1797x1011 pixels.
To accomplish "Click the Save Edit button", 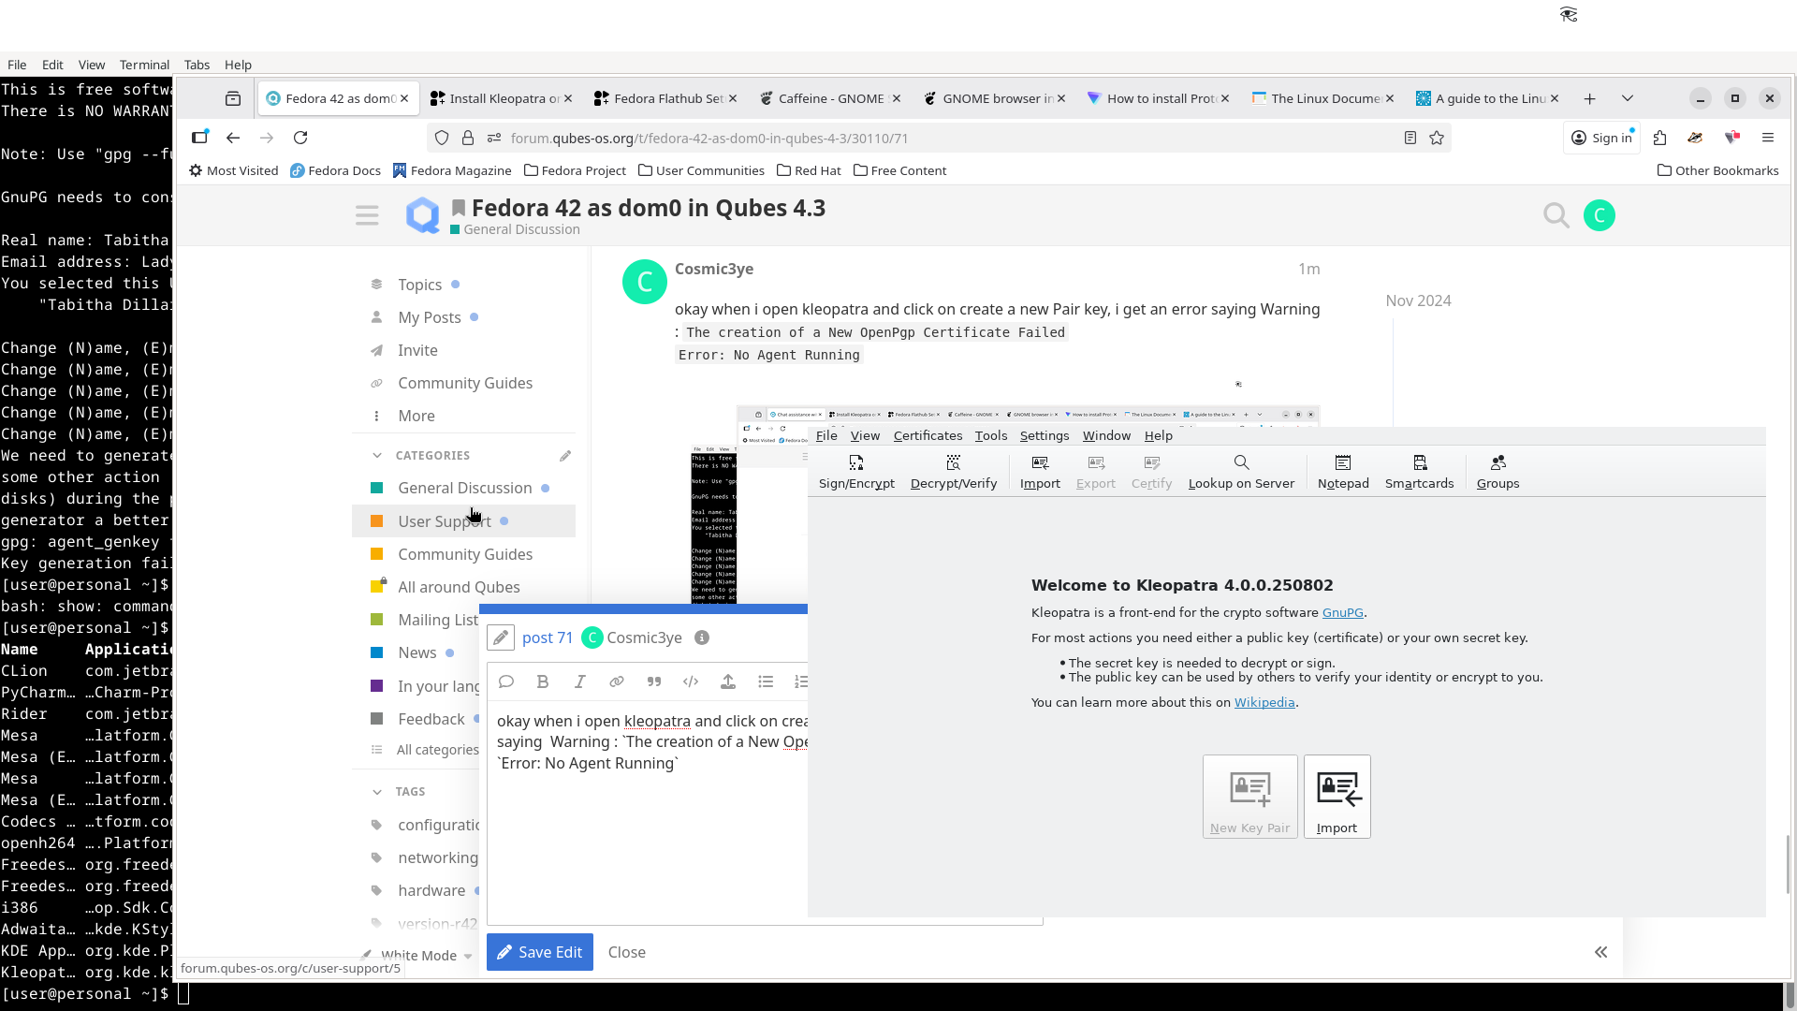I will [539, 952].
